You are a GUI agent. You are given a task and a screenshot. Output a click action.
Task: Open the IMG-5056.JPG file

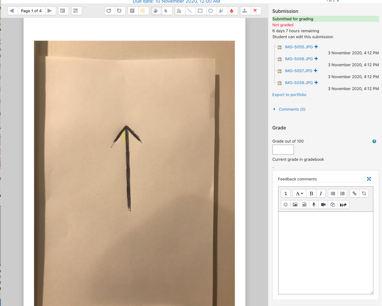click(x=299, y=59)
